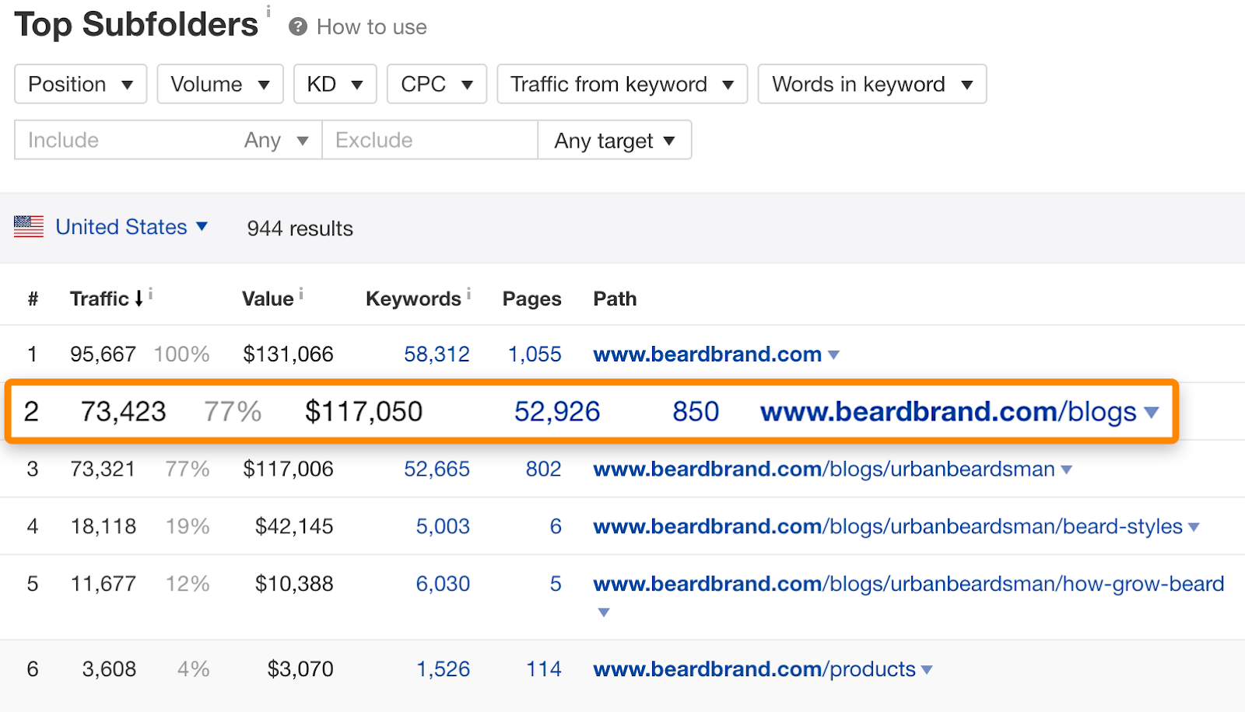Expand the /products path arrow
Image resolution: width=1245 pixels, height=712 pixels.
926,670
